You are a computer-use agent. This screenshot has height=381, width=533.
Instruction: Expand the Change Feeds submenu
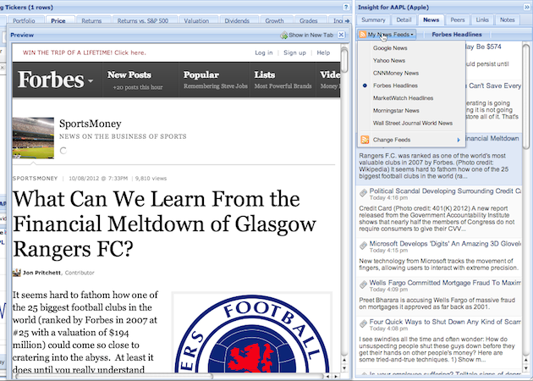point(411,140)
